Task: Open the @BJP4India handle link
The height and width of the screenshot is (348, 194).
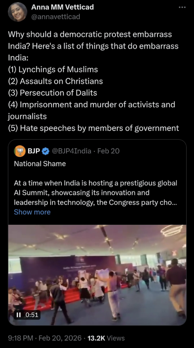Action: 71,151
